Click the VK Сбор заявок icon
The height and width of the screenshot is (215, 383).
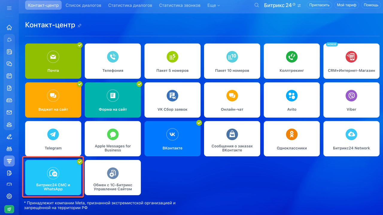tap(172, 96)
